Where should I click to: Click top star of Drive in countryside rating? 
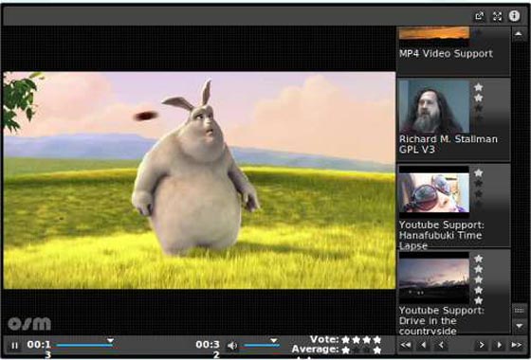coord(478,259)
